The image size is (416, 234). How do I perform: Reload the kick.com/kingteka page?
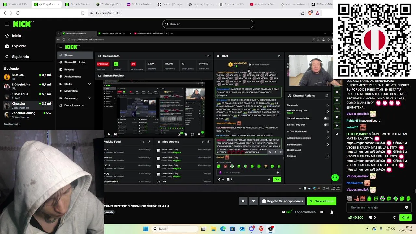tap(18, 13)
